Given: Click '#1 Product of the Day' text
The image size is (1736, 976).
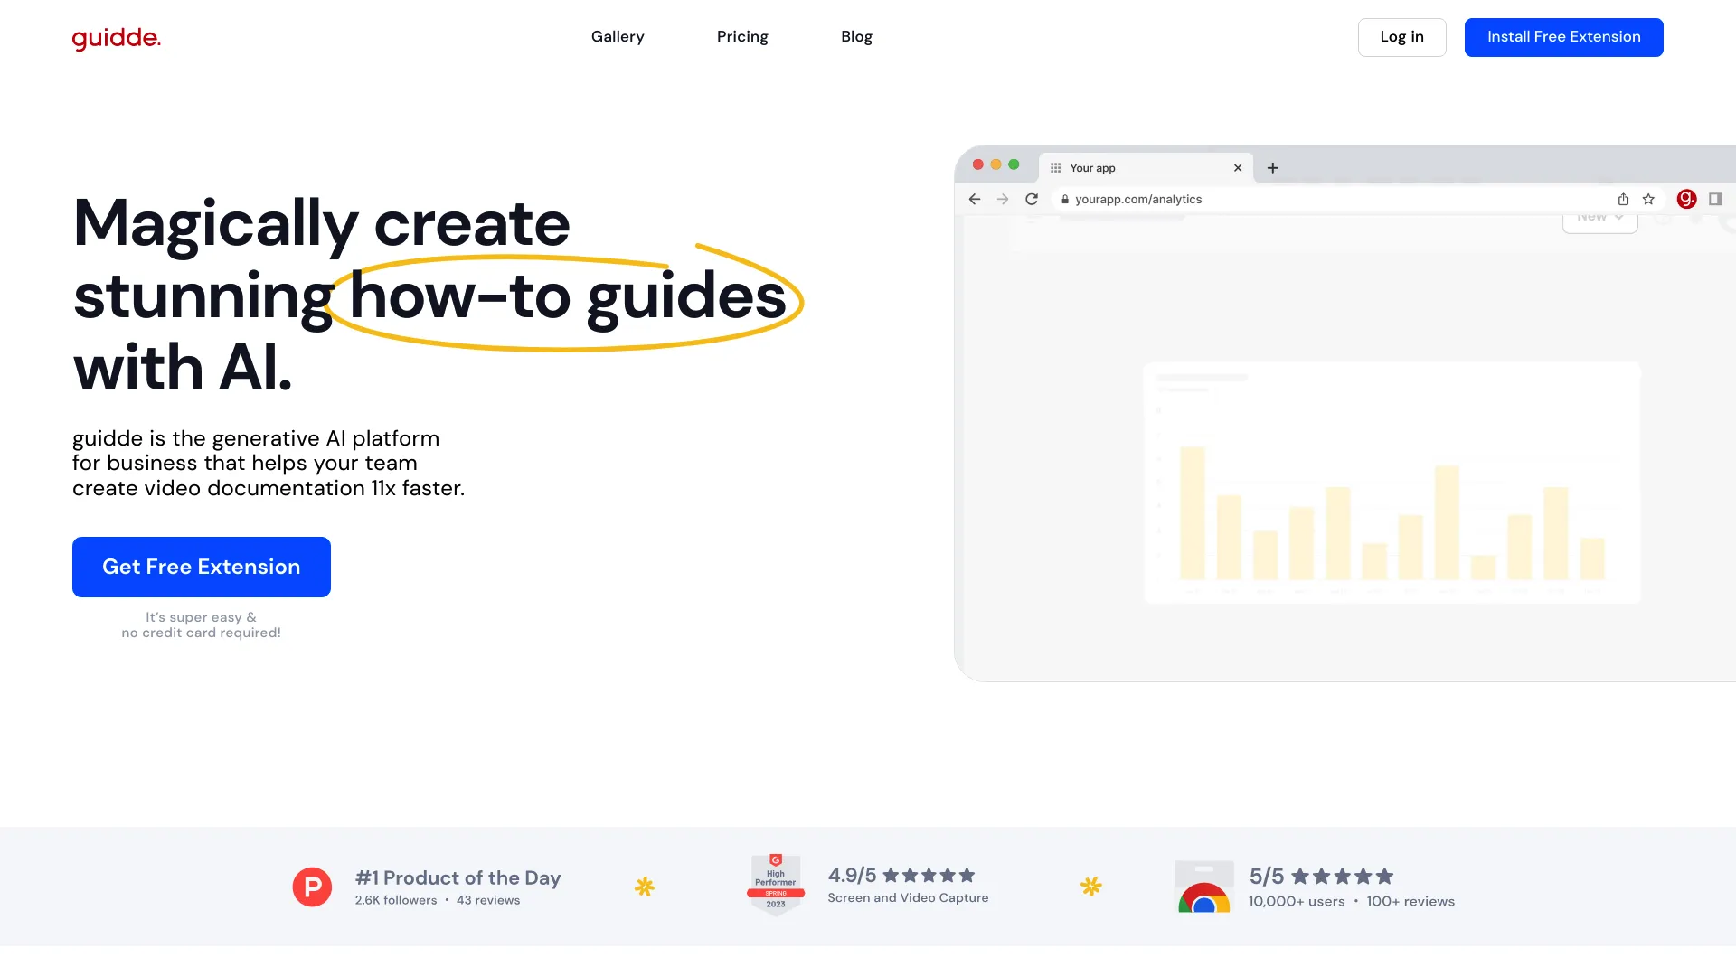Looking at the screenshot, I should click(458, 877).
